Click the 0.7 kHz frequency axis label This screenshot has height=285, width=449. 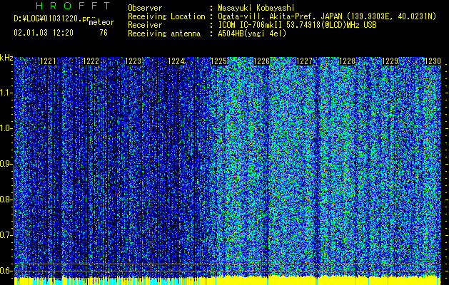click(5, 235)
